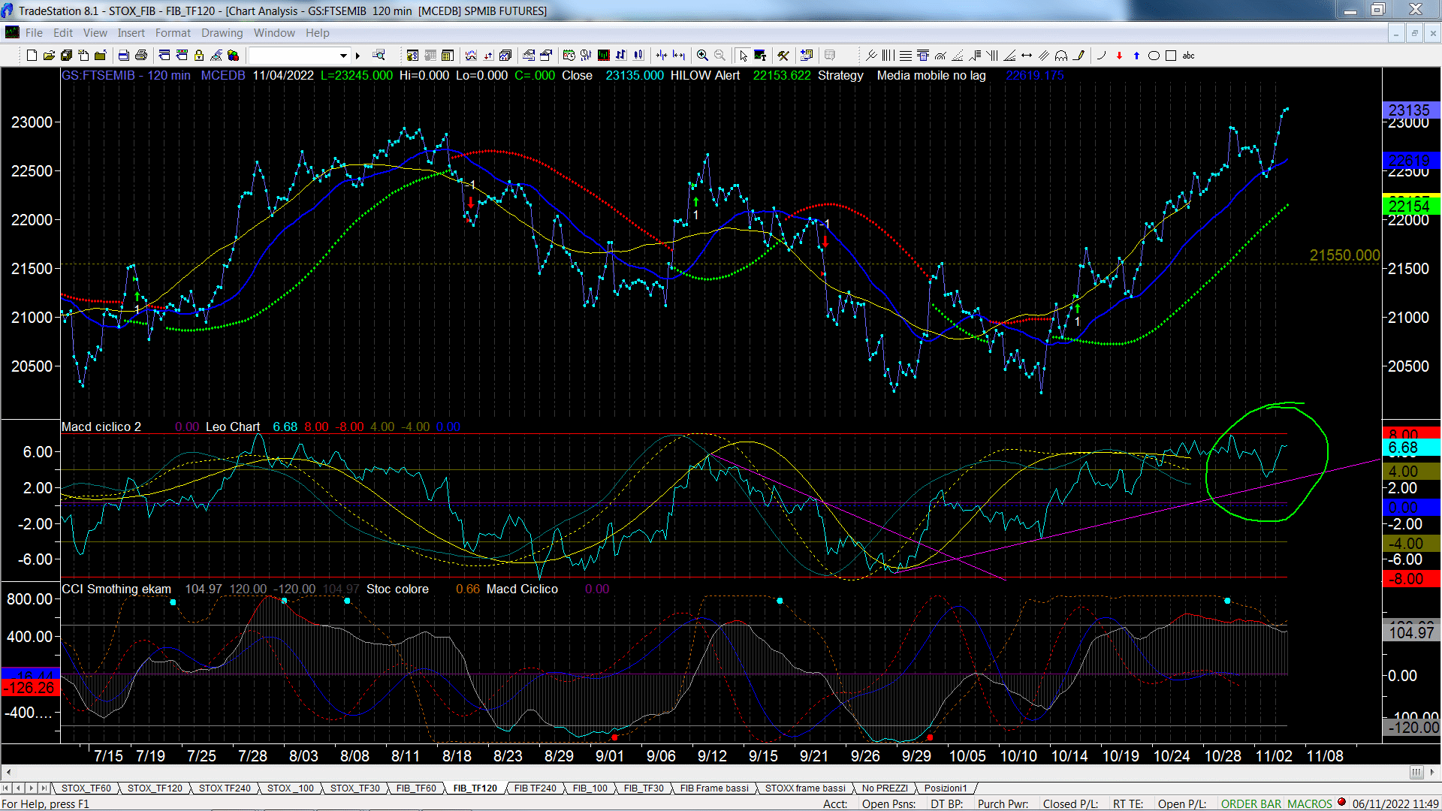Open the Format menu
Viewport: 1442px width, 811px height.
pos(173,33)
